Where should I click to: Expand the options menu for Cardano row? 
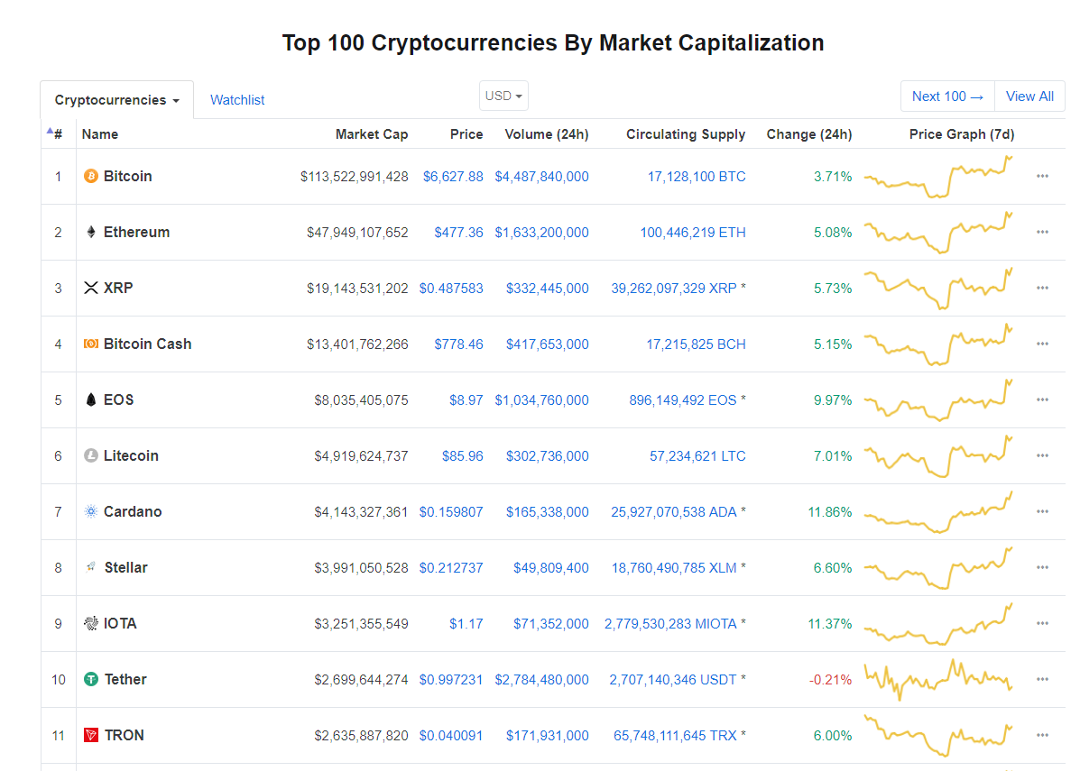pyautogui.click(x=1042, y=512)
